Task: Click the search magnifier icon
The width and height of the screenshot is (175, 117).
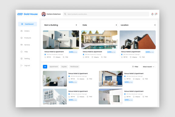Action: pos(65,14)
